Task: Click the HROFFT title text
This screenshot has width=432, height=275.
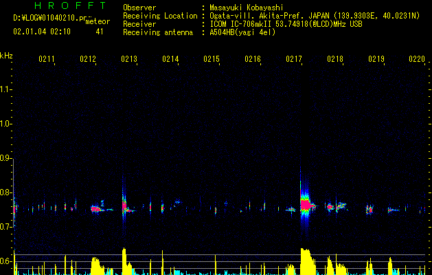Action: pyautogui.click(x=70, y=5)
